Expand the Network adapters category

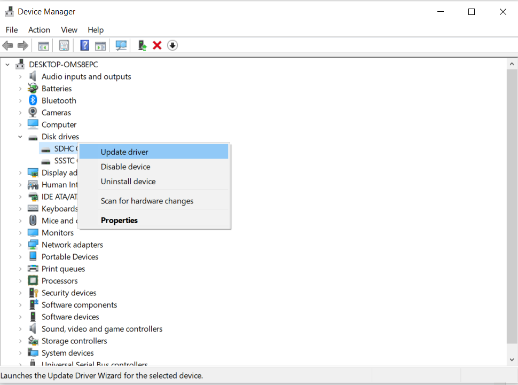(x=20, y=245)
